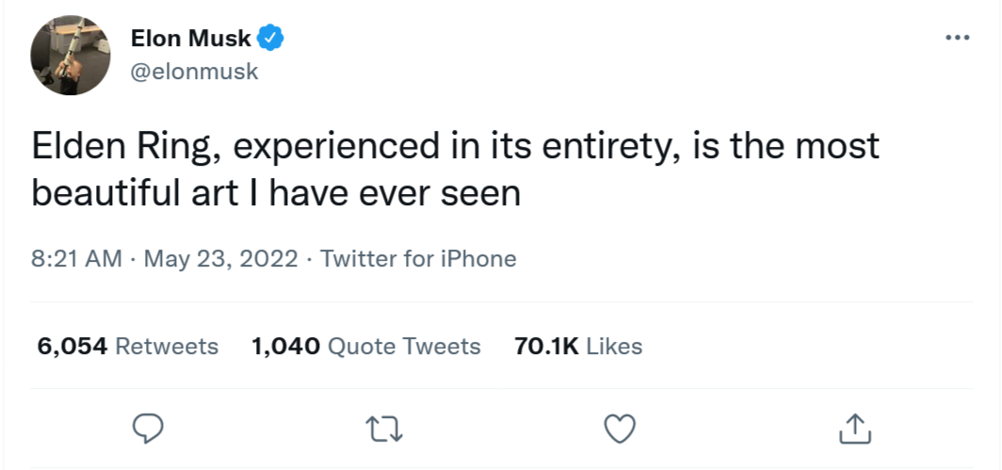Open the three-dot more options menu
The height and width of the screenshot is (470, 1002).
tap(957, 39)
